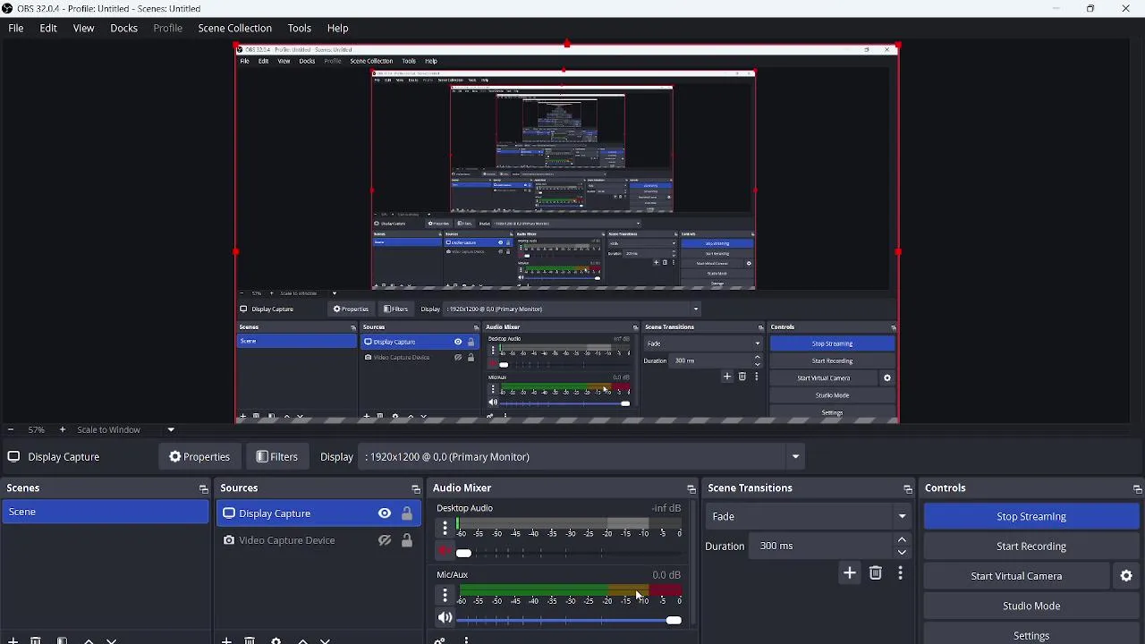Open the Edit menu

coord(48,29)
